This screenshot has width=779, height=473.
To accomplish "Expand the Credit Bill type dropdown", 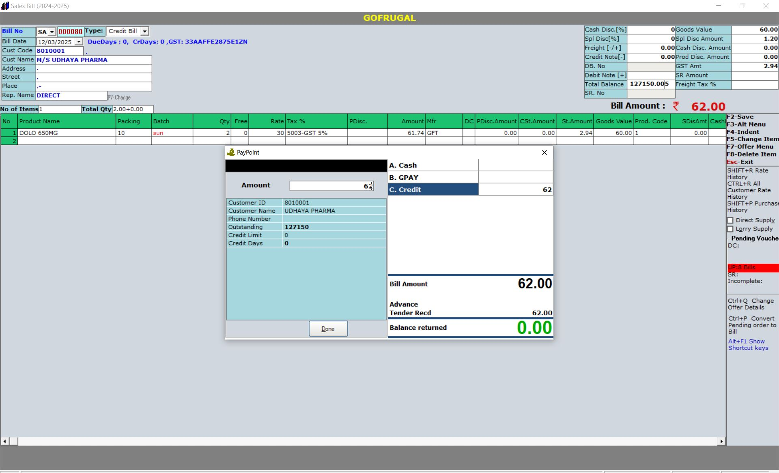I will pos(145,31).
